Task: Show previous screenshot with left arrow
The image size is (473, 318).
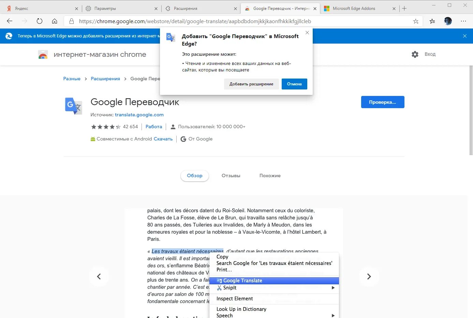Action: tap(99, 277)
